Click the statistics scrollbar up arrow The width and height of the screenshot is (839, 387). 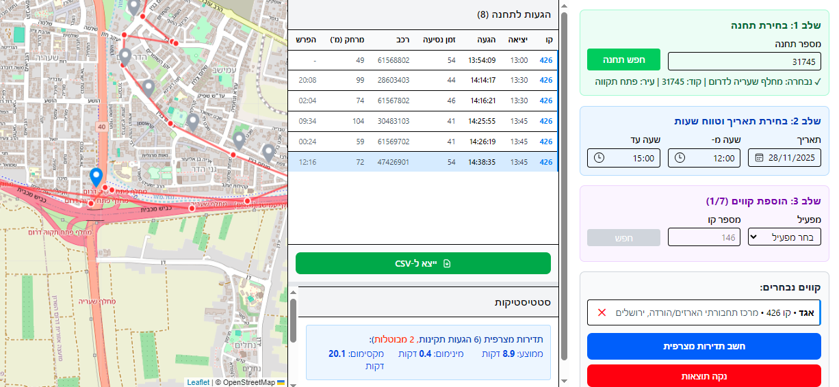click(x=293, y=292)
